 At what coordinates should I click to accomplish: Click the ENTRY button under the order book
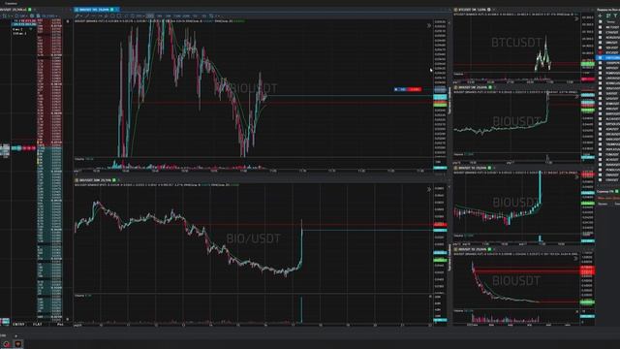(x=18, y=324)
